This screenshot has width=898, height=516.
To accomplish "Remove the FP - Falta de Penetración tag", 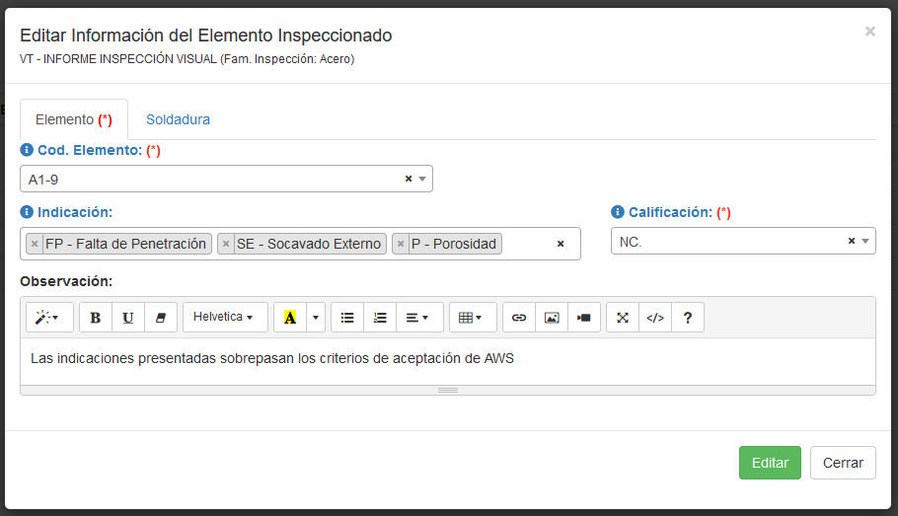I will click(x=35, y=244).
